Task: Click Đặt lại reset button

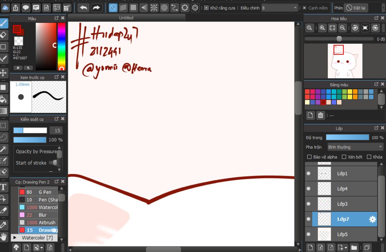Action: [x=356, y=8]
